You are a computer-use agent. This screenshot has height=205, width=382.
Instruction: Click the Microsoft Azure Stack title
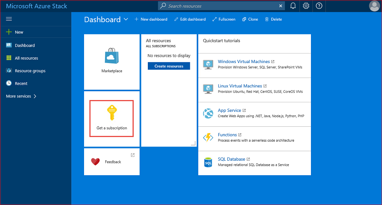tap(37, 6)
